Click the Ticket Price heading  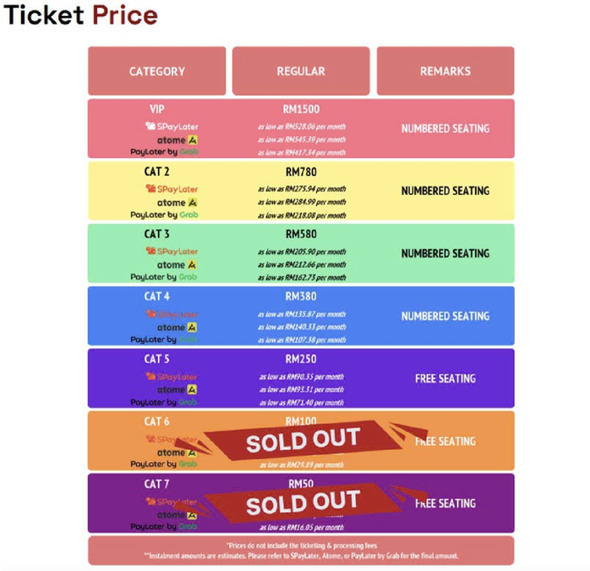80,15
